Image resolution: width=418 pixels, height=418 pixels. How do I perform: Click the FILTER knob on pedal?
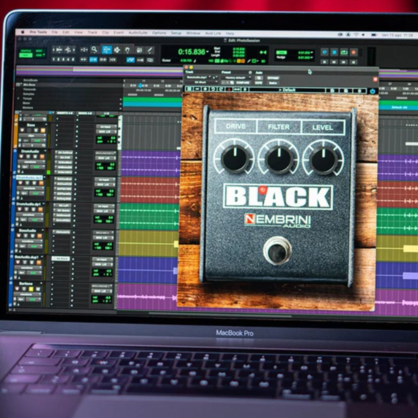(x=279, y=160)
